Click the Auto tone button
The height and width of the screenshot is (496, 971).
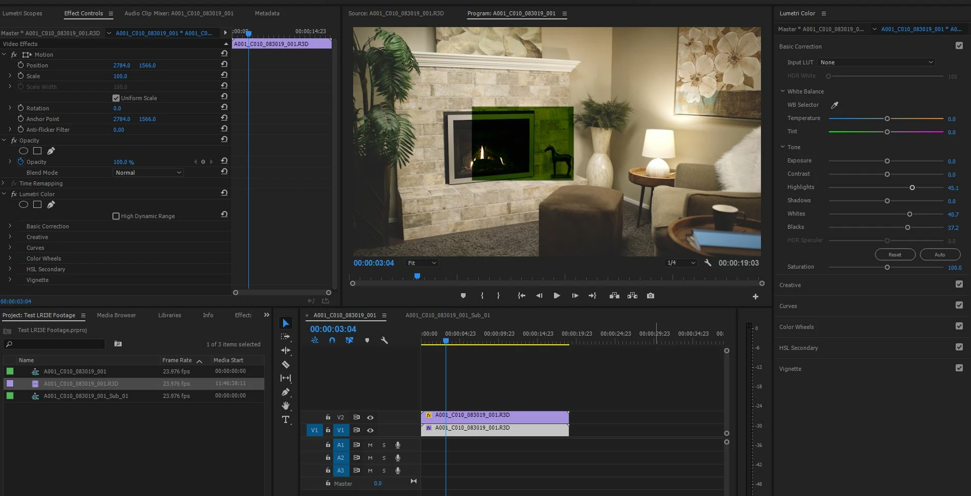[939, 254]
